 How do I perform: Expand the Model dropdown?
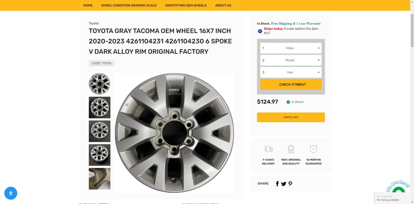pos(291,60)
